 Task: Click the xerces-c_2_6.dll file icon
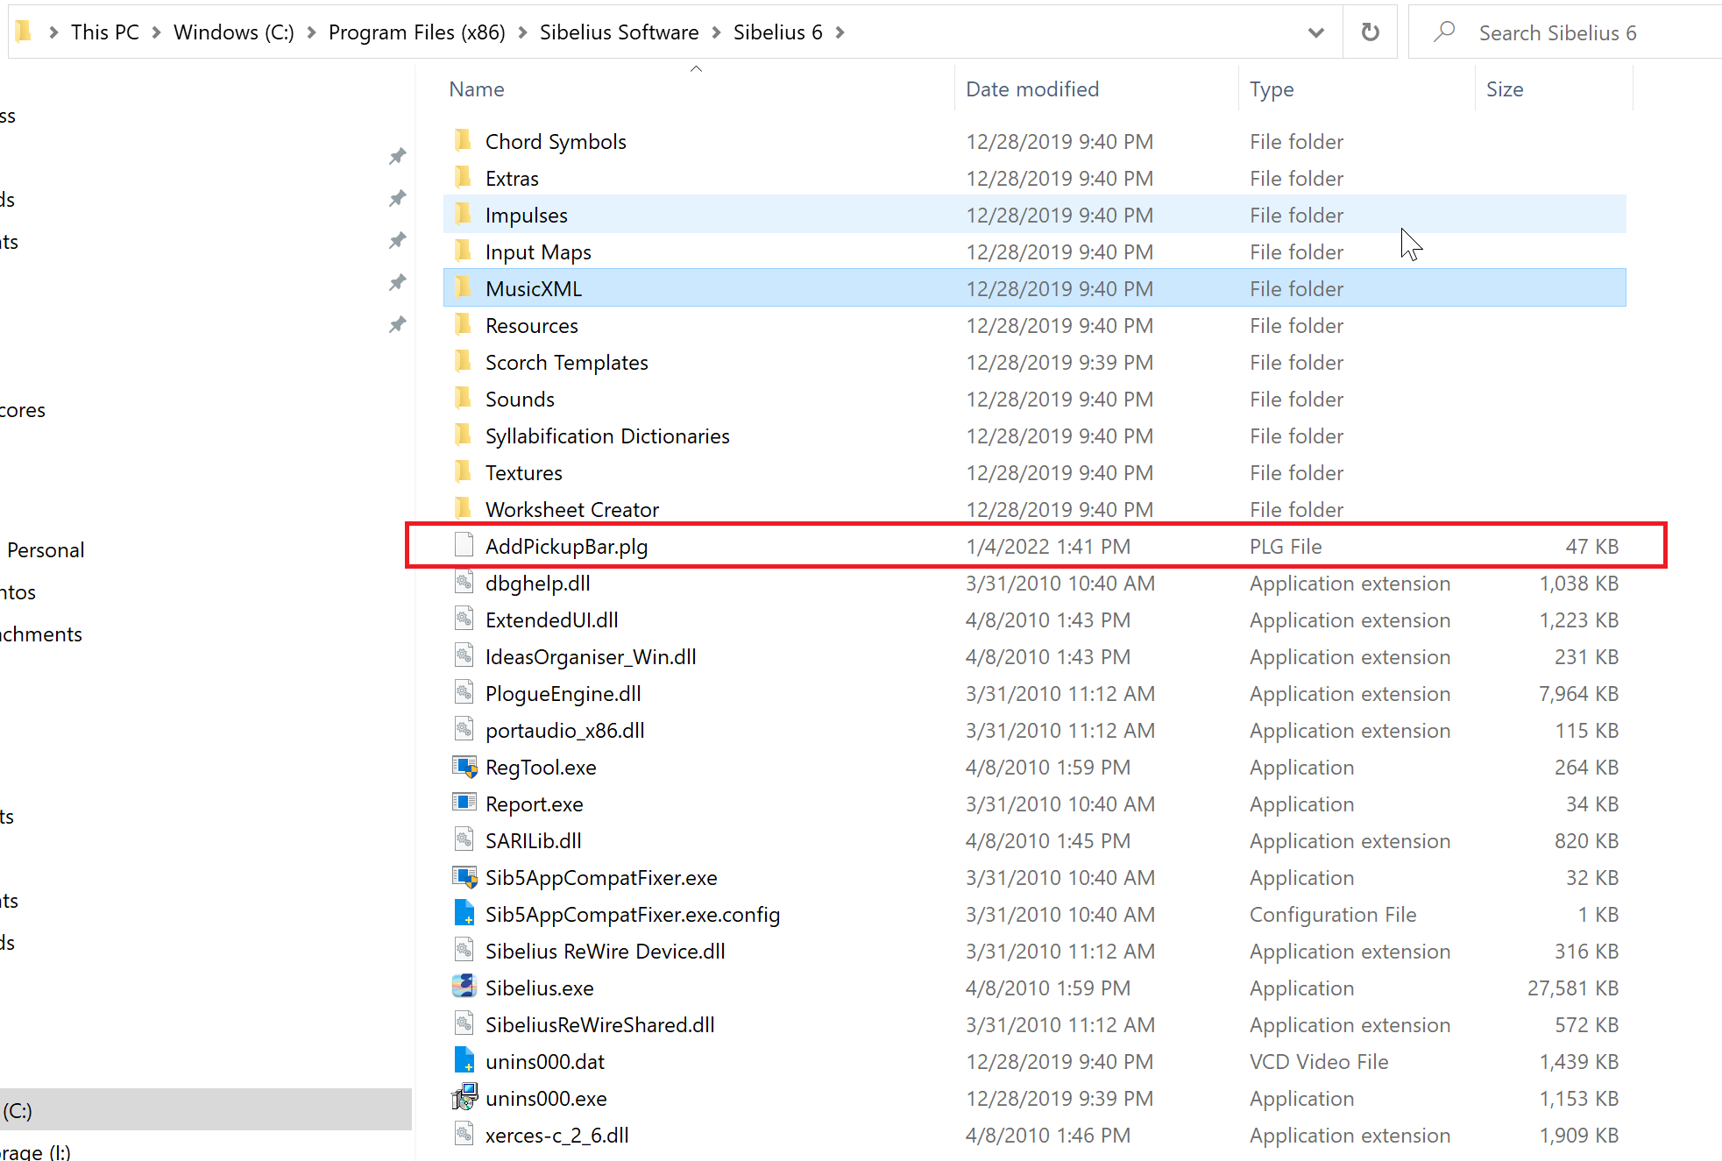[464, 1134]
